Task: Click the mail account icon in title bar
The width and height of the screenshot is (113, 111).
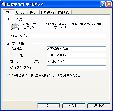Action: click(x=3, y=4)
